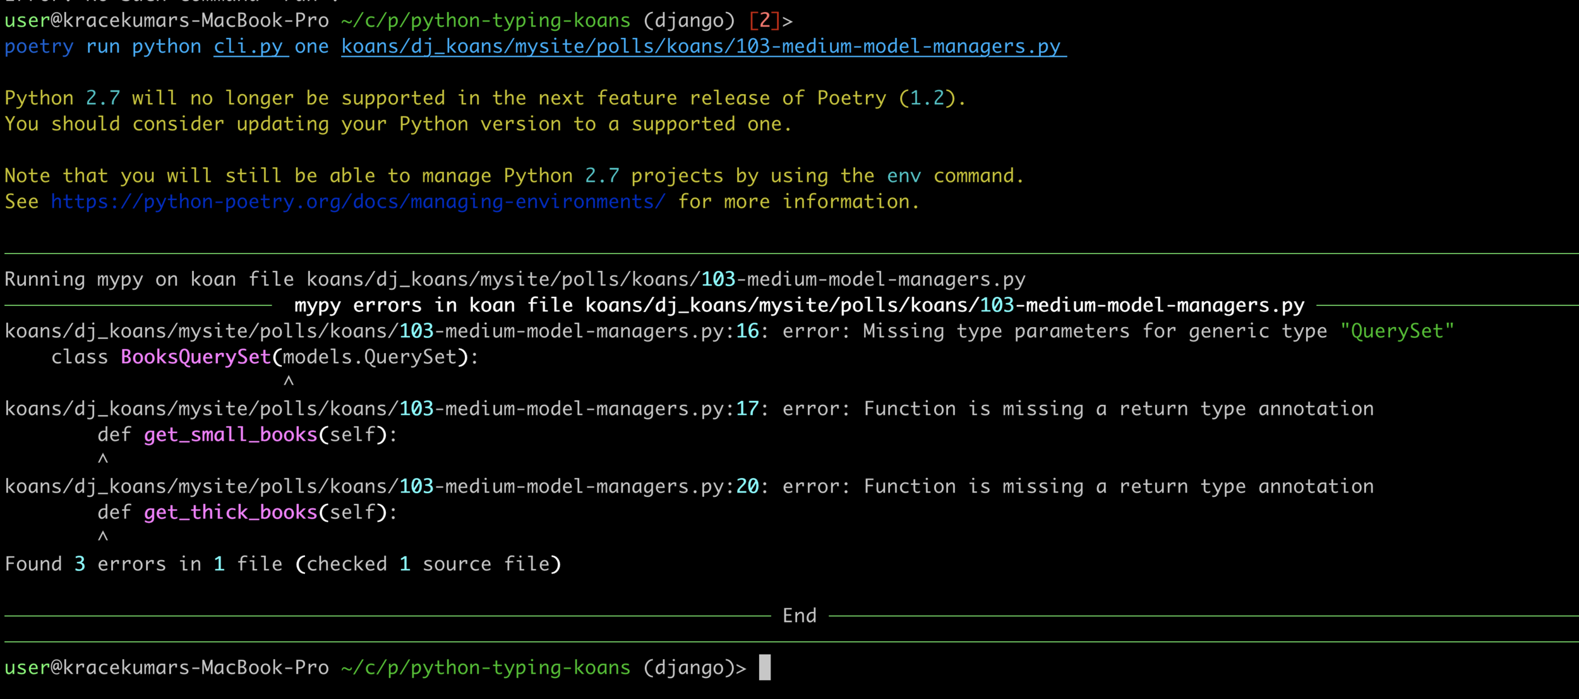The height and width of the screenshot is (699, 1579).
Task: Click the red [2] exit status indicator
Action: 764,21
